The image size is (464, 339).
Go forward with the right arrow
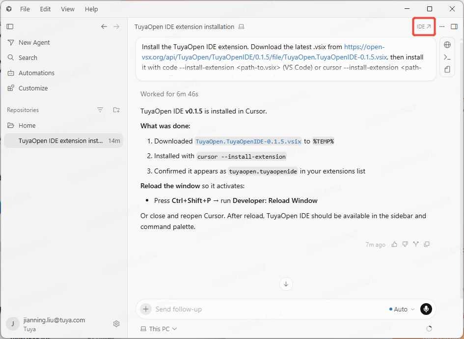point(116,27)
